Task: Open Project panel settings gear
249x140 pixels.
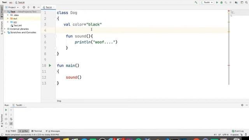Action: click(x=34, y=7)
